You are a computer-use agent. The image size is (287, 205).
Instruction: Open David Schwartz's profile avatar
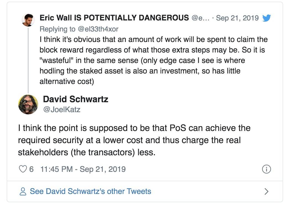[28, 104]
